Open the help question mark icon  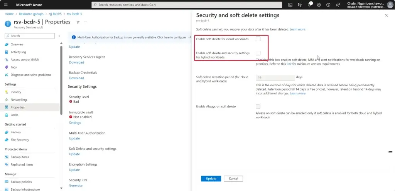click(328, 5)
